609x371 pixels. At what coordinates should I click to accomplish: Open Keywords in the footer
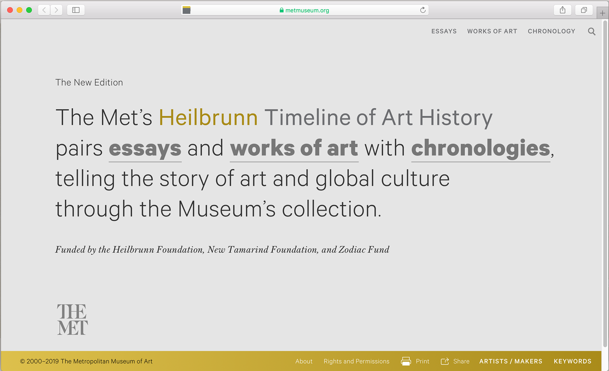pyautogui.click(x=573, y=361)
